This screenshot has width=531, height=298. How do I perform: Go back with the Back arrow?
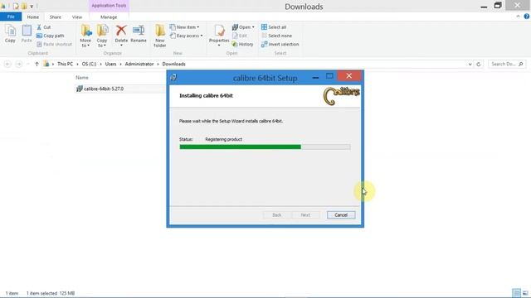(7, 64)
